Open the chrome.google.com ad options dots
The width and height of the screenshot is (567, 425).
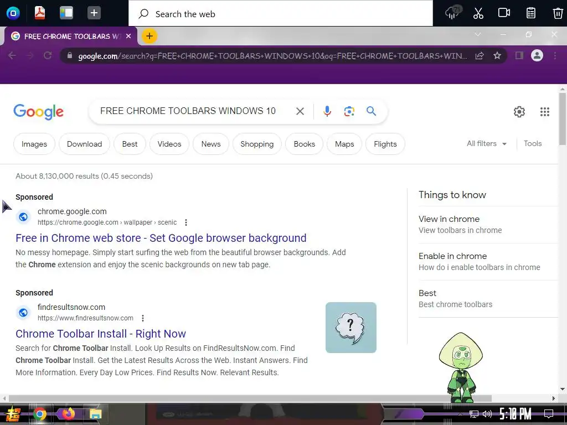[186, 222]
